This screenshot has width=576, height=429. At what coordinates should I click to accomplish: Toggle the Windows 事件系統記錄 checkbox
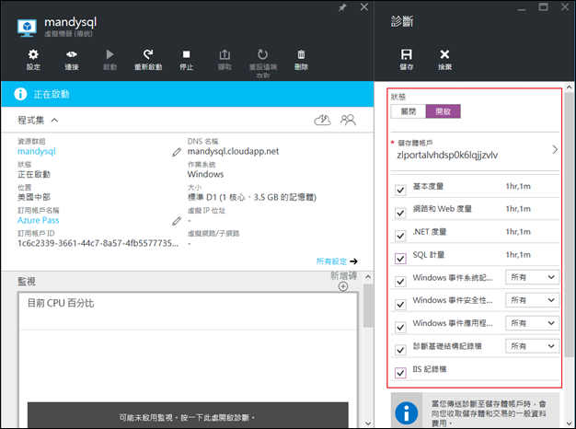point(400,281)
